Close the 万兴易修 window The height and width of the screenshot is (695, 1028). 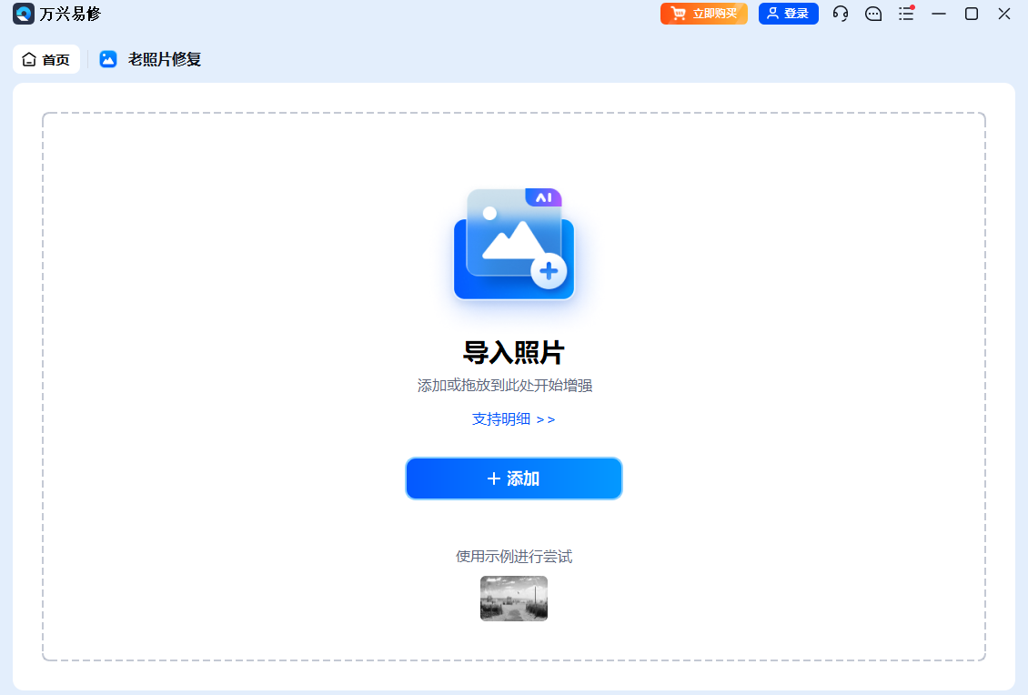coord(1004,14)
